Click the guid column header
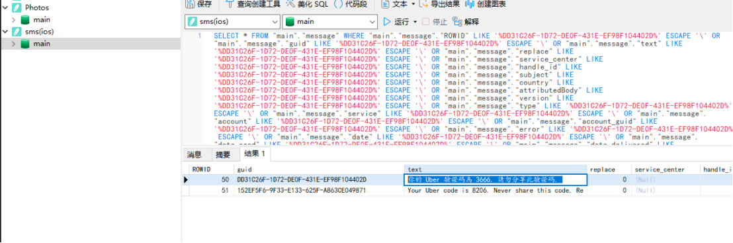 click(x=319, y=169)
